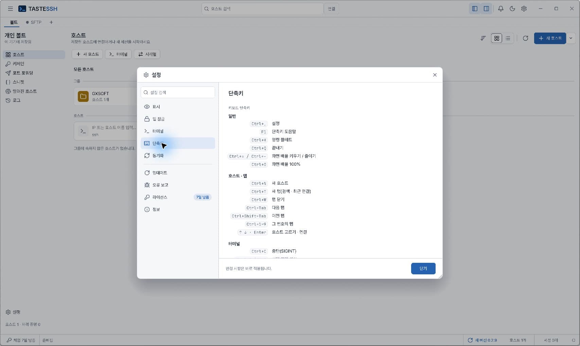Click the host search field
This screenshot has width=580, height=346.
pos(262,9)
